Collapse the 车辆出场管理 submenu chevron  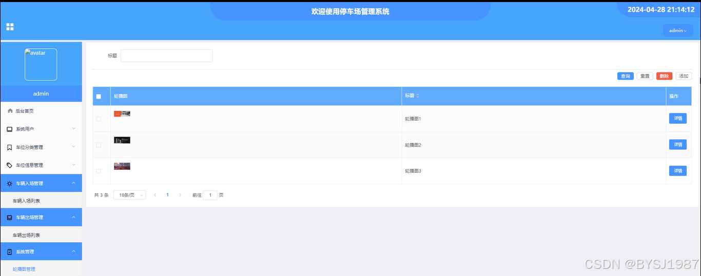pos(73,217)
